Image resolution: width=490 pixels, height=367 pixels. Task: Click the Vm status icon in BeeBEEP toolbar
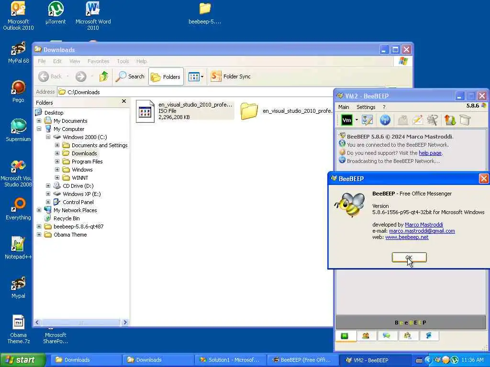click(346, 120)
